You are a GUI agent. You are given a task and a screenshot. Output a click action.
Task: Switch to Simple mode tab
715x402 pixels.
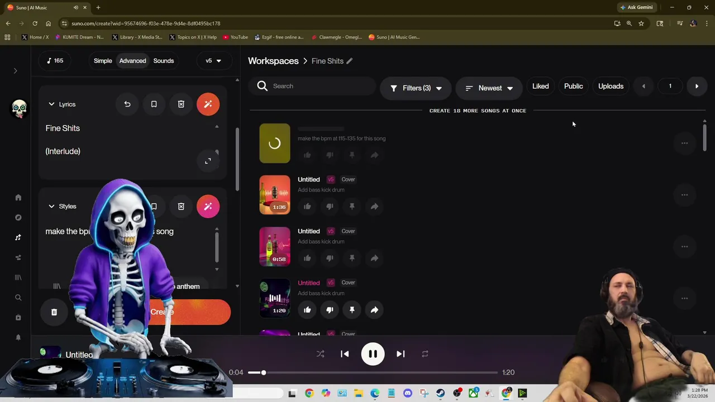coord(103,61)
